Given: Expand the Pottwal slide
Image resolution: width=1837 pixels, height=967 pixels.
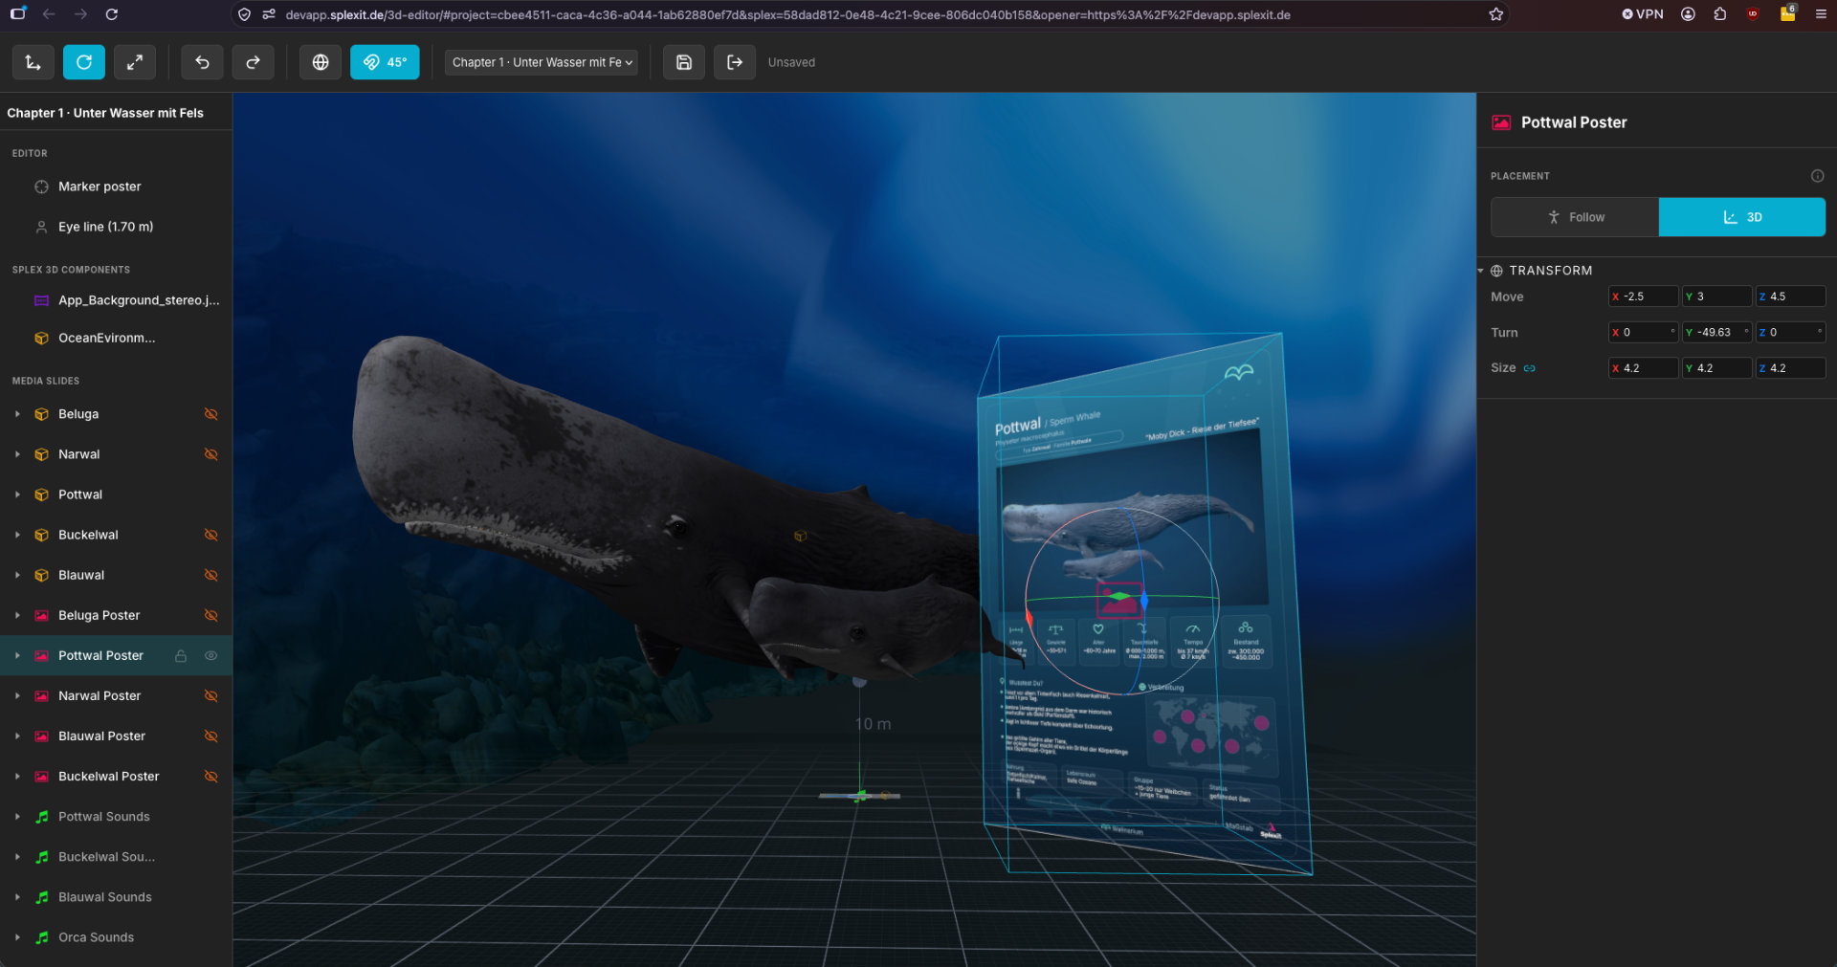Looking at the screenshot, I should [x=17, y=494].
